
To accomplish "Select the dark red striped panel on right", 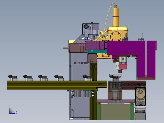I will [127, 85].
